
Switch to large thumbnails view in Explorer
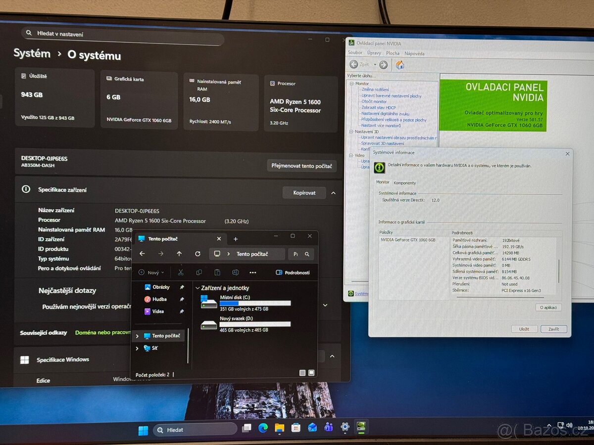pos(311,373)
